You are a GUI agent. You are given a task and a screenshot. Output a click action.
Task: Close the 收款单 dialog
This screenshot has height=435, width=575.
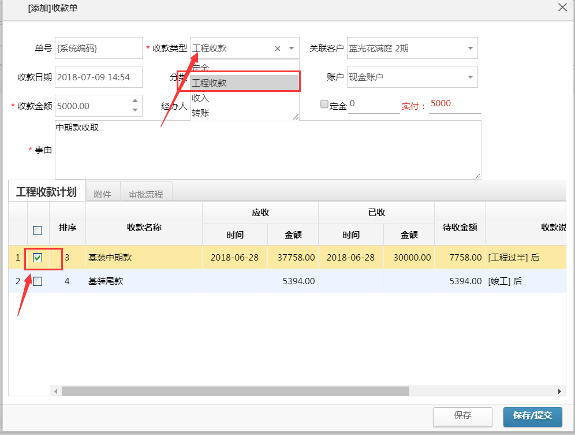(x=563, y=8)
